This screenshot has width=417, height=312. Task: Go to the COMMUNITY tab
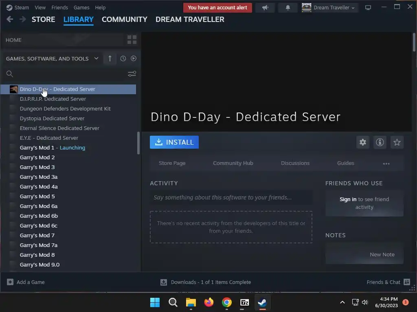click(x=125, y=19)
